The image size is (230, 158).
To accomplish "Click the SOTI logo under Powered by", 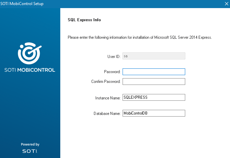I will 30,151.
